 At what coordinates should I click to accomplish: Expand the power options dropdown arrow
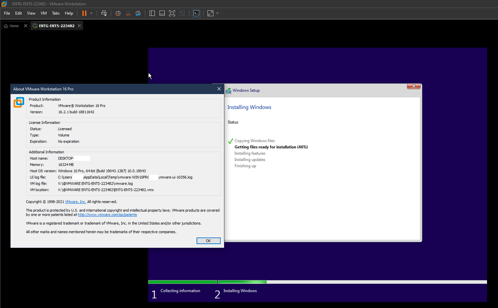click(91, 13)
